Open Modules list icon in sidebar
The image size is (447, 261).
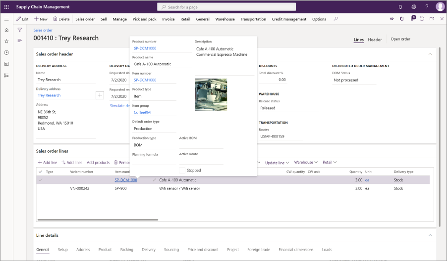6,75
